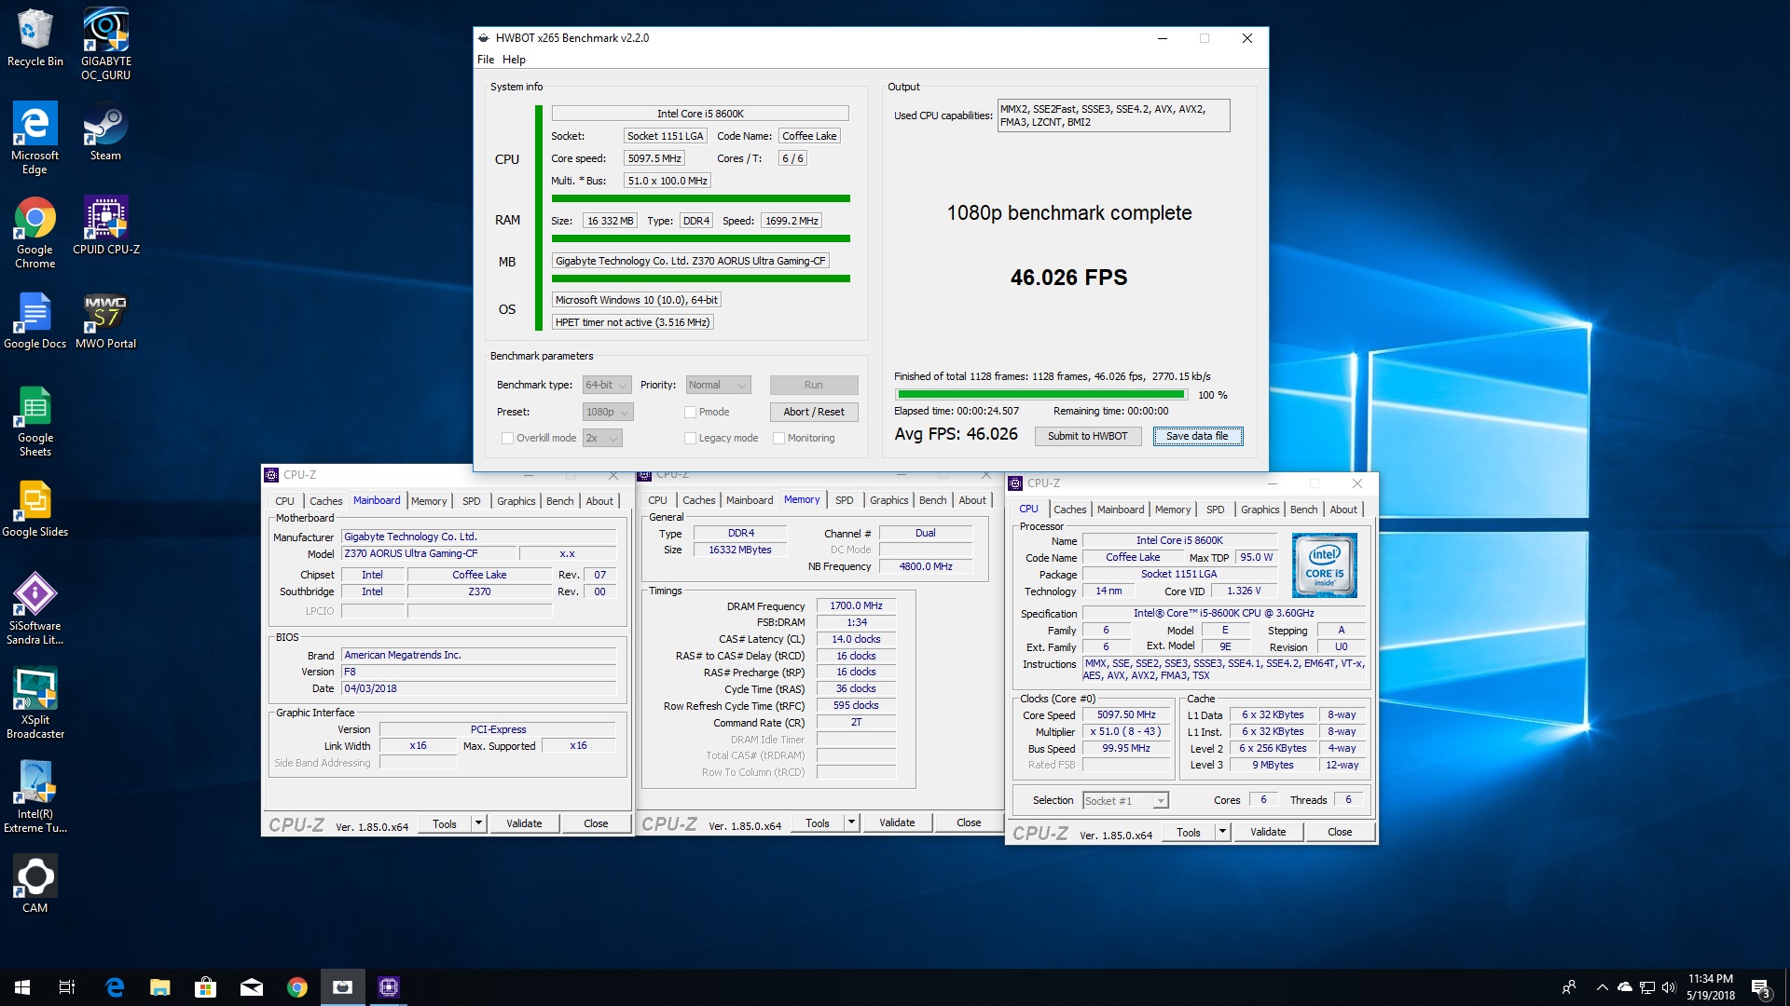Open the Benchmark type 64-bit dropdown
This screenshot has width=1790, height=1006.
click(607, 386)
